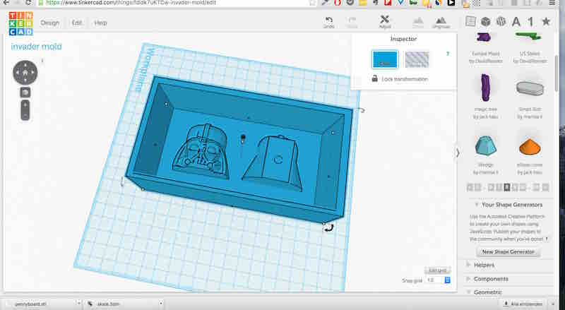Click the 'invader mold' design title

click(37, 47)
